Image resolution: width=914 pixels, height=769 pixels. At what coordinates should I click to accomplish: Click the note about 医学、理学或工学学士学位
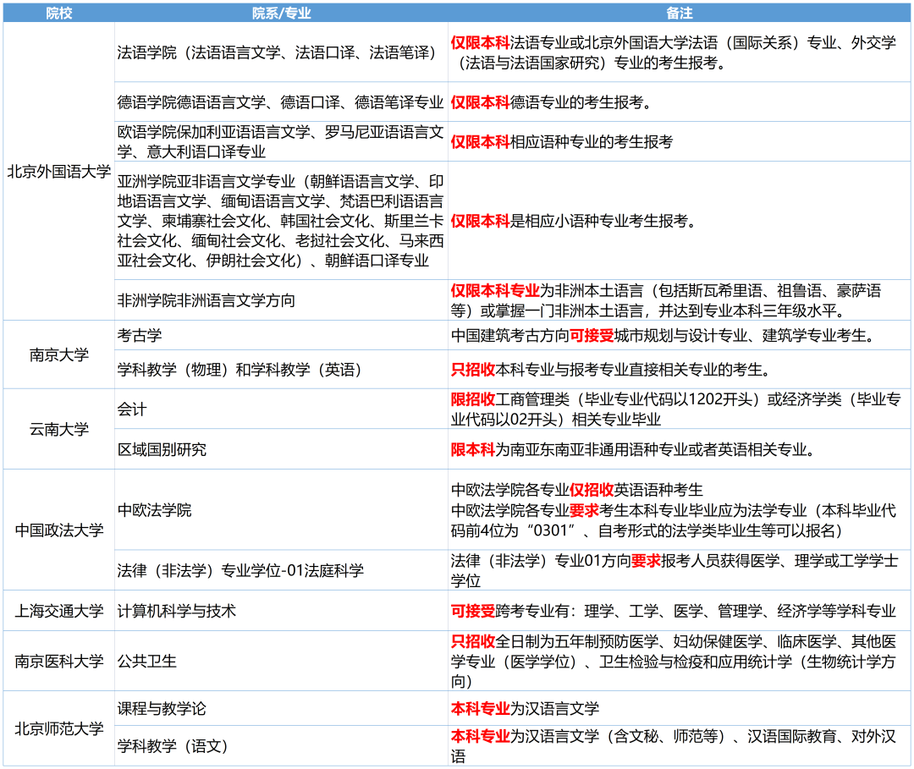[679, 570]
